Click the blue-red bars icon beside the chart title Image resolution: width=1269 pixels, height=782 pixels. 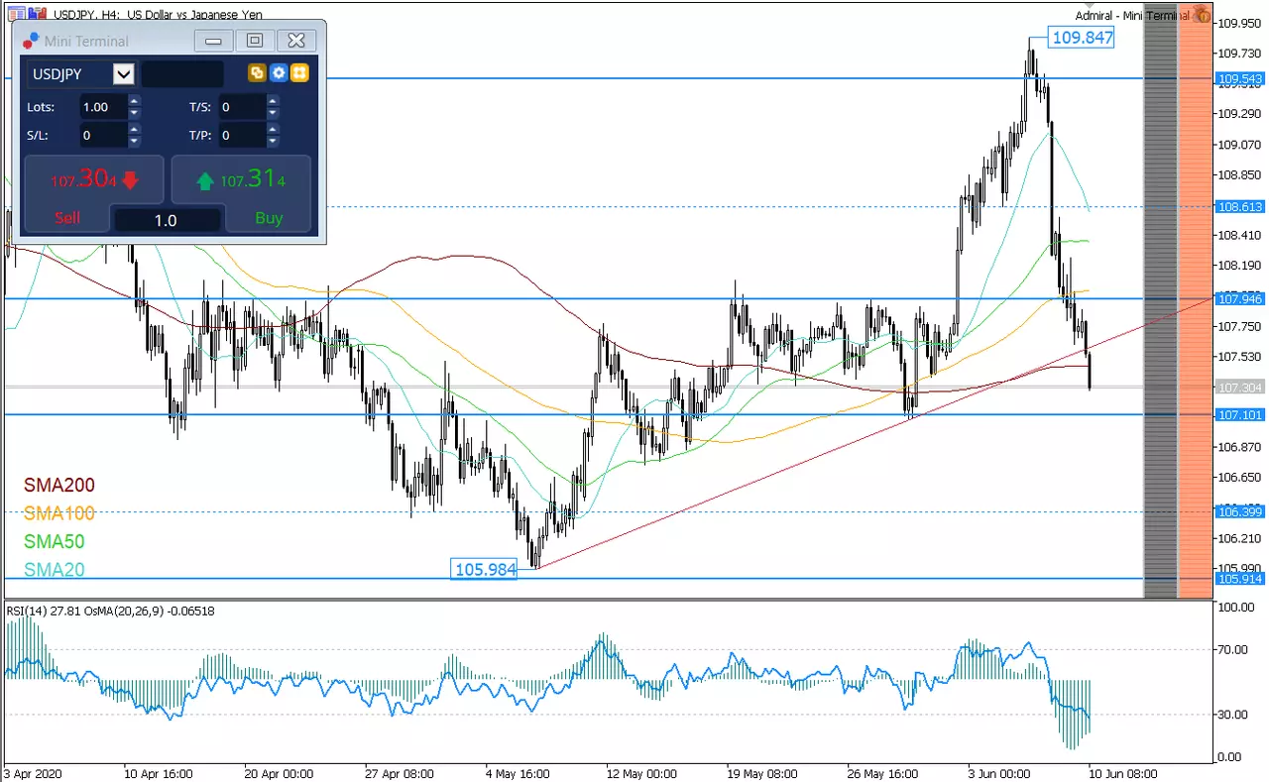click(x=37, y=14)
